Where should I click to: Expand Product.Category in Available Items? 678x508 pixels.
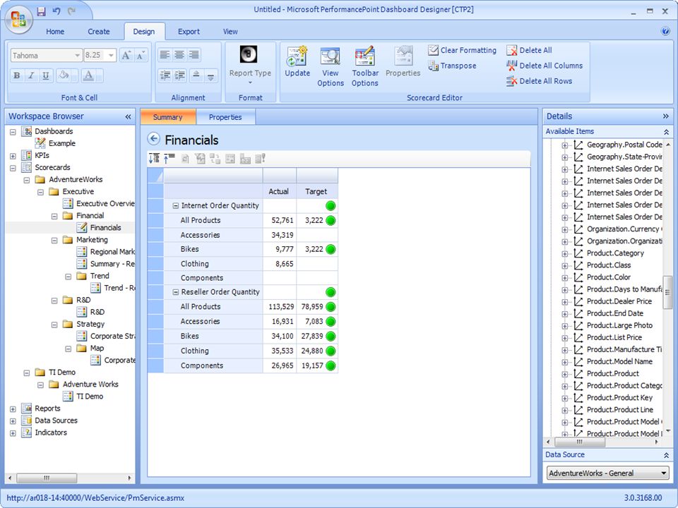tap(565, 253)
